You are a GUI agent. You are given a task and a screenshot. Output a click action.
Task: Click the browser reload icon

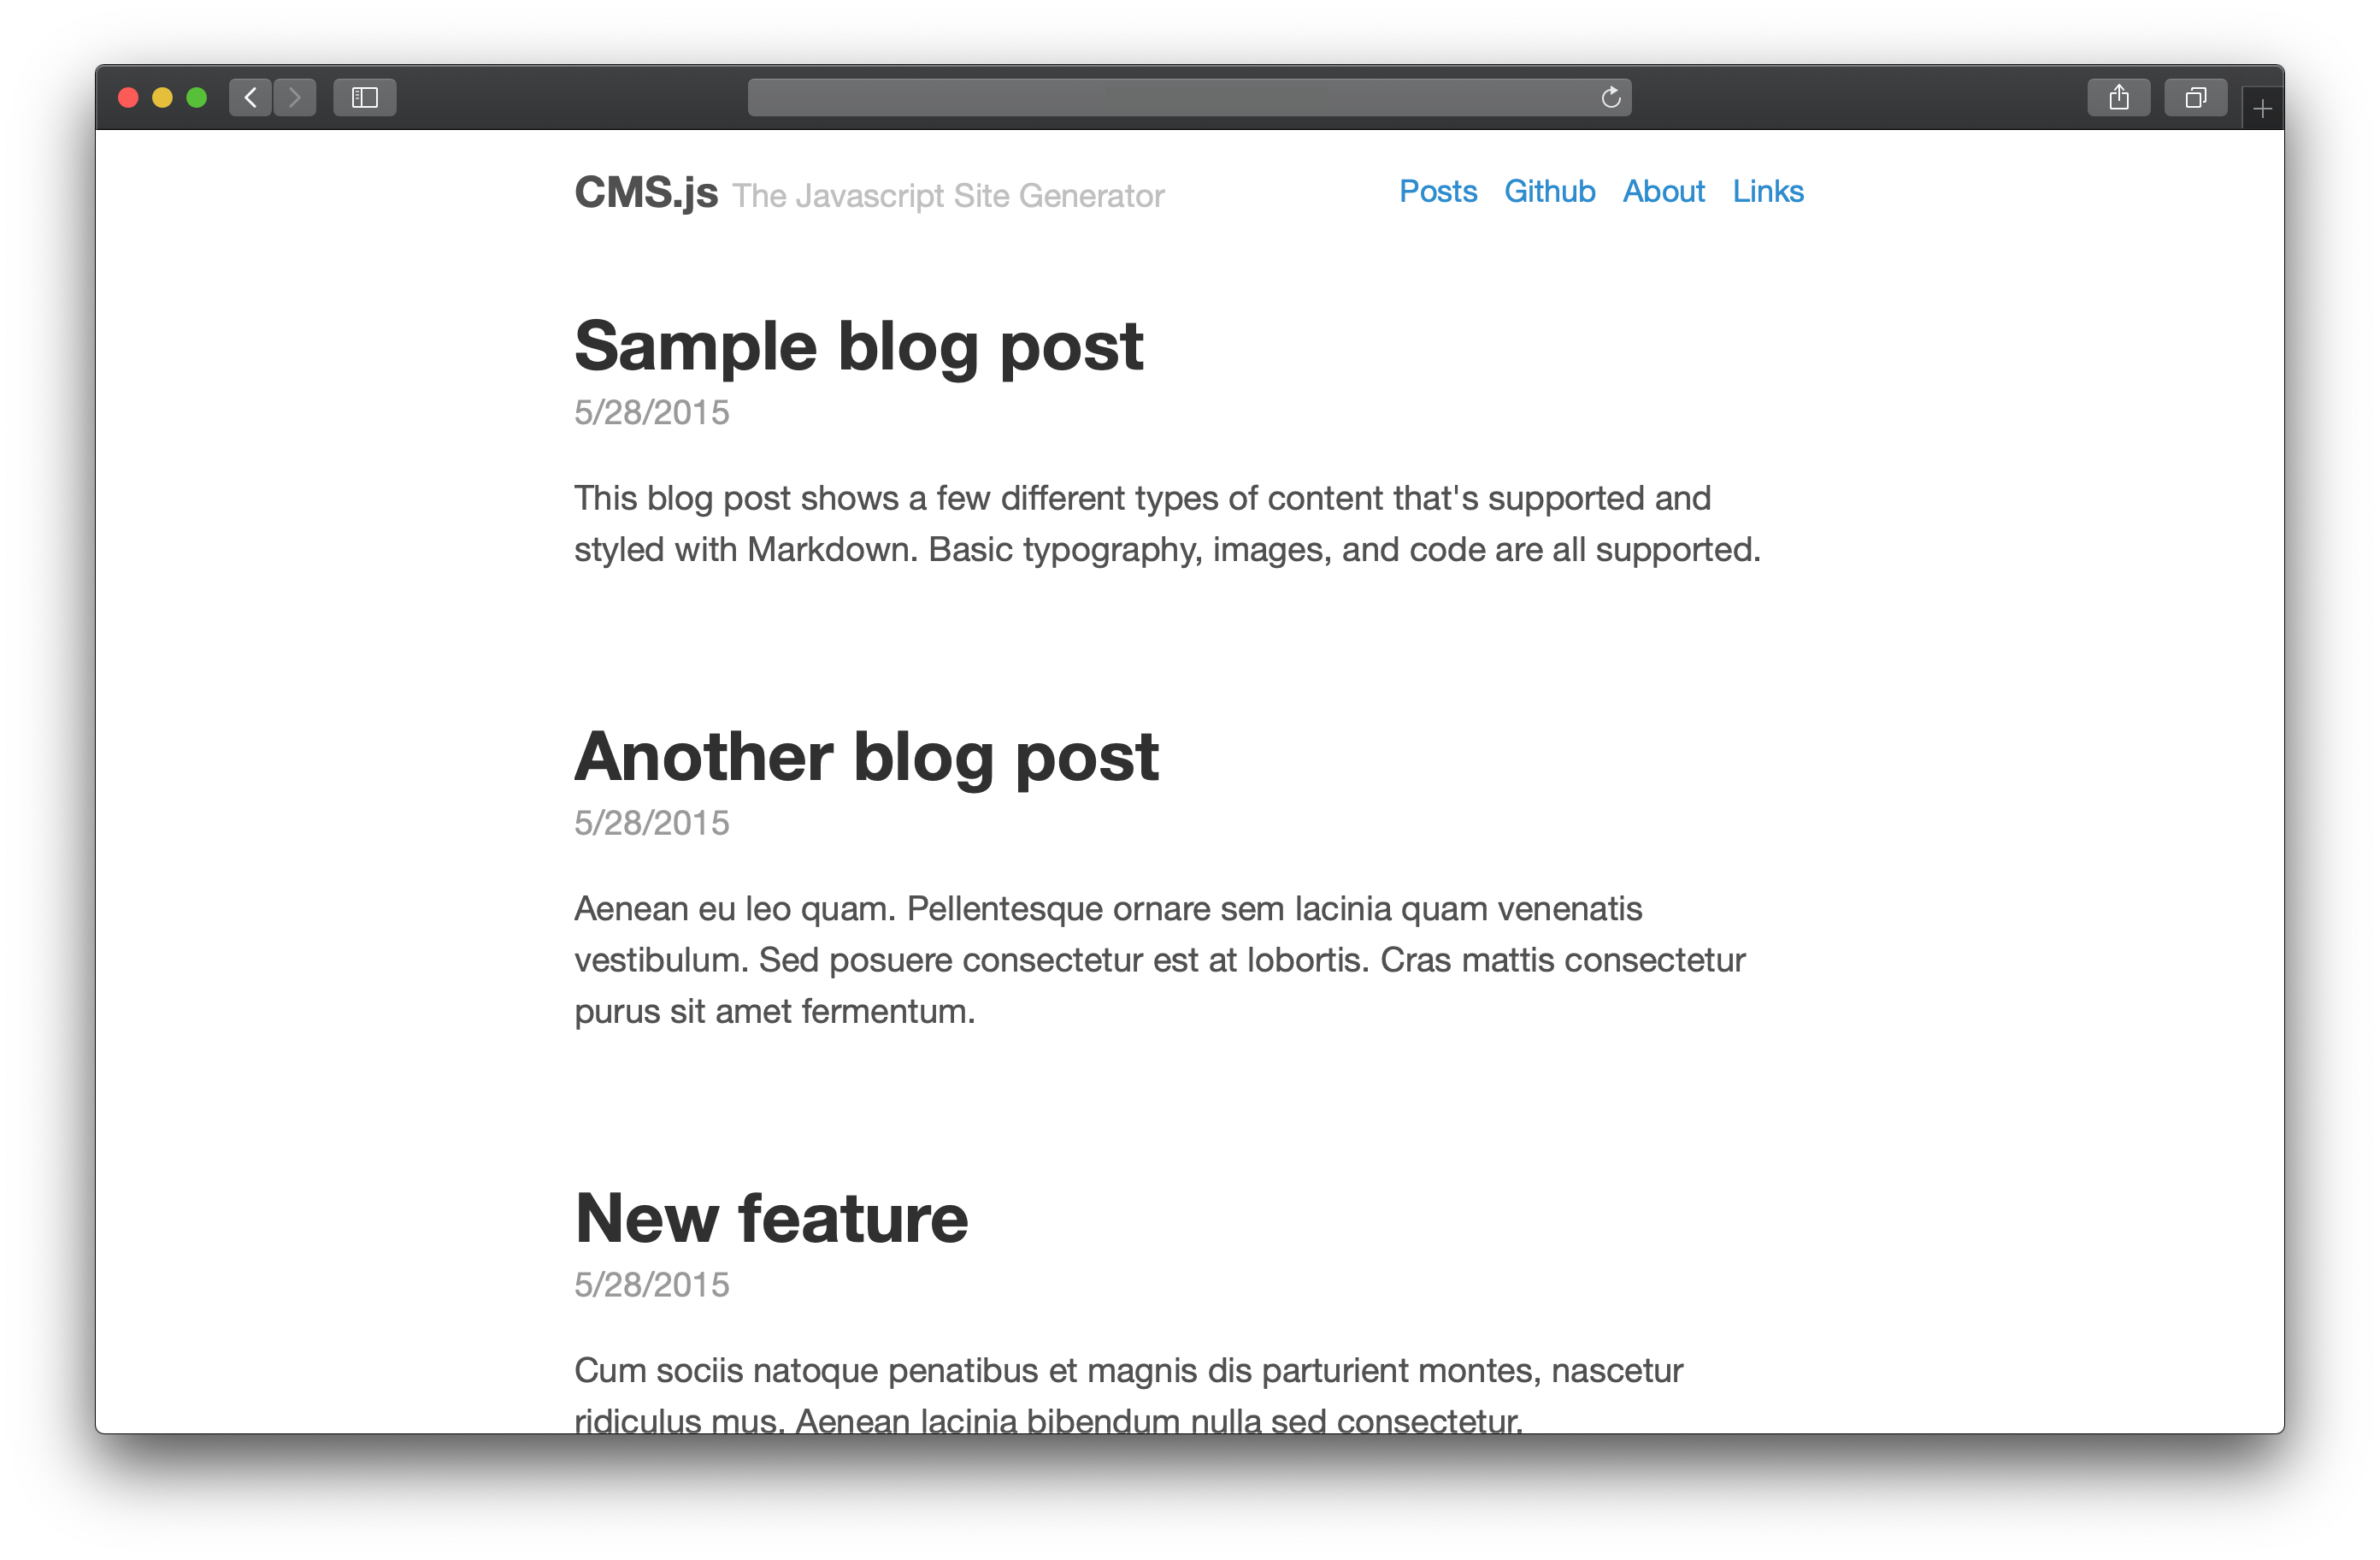(x=1615, y=96)
